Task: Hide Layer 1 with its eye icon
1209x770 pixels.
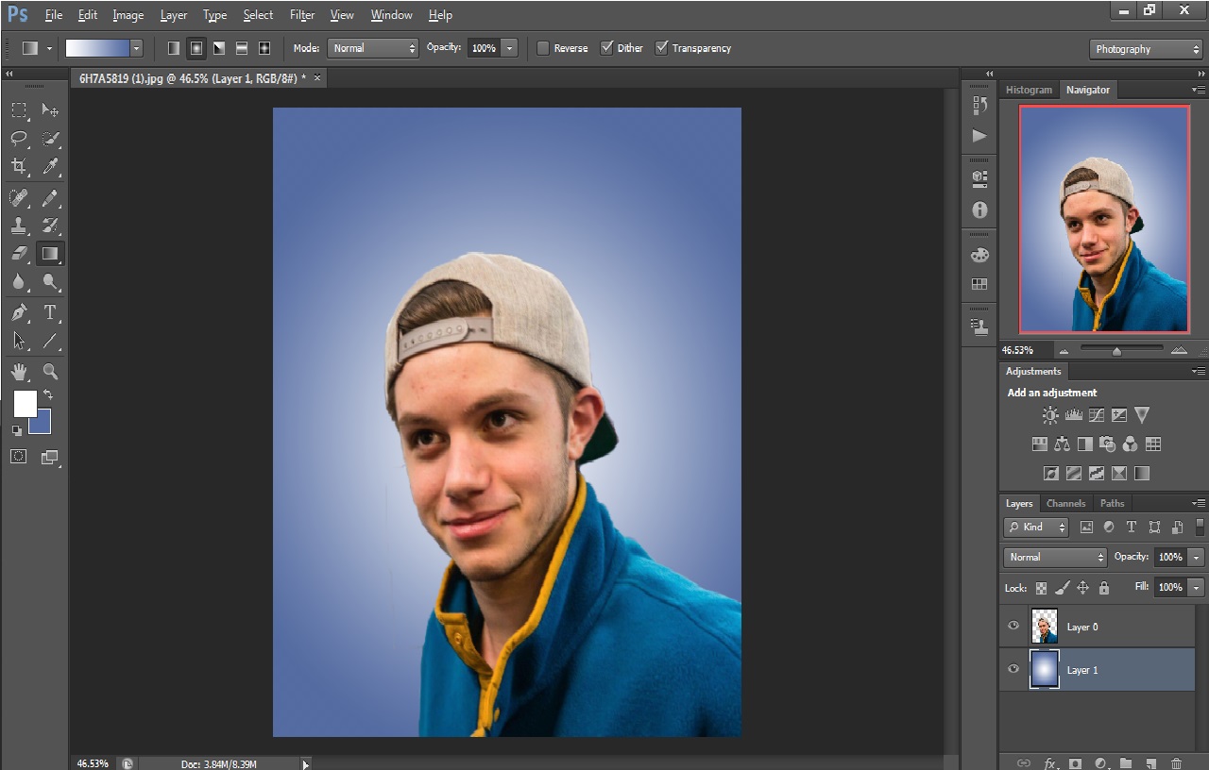Action: pos(1013,669)
